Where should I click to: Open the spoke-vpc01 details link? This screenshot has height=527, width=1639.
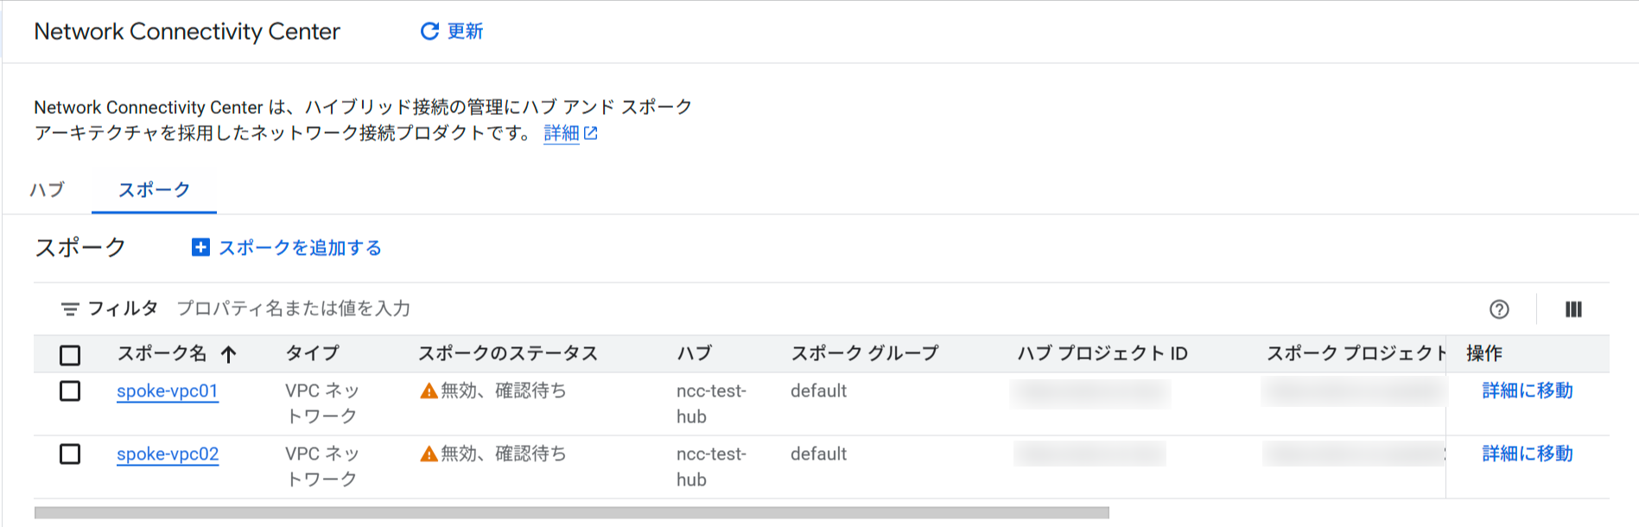point(168,390)
